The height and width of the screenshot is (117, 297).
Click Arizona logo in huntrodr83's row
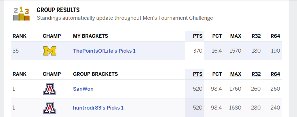click(x=49, y=108)
